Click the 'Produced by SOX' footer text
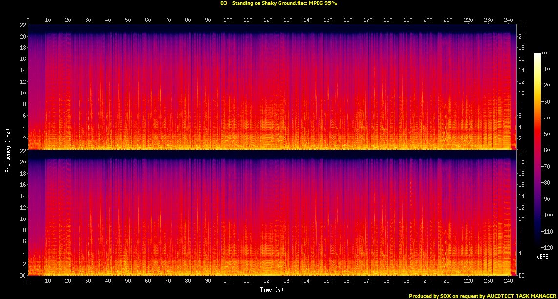This screenshot has height=299, width=558. coord(483,296)
